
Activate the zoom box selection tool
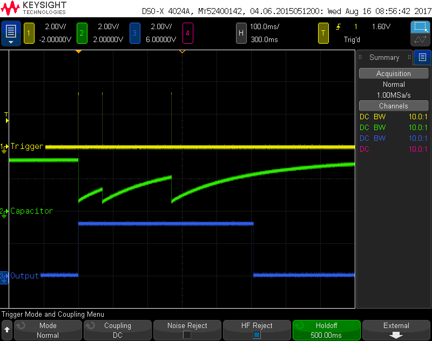[x=421, y=27]
